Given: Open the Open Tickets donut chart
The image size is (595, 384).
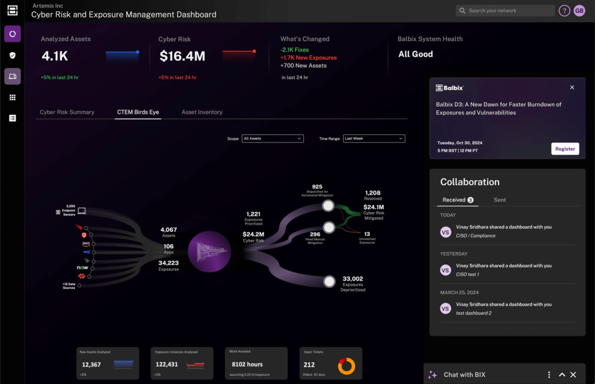Looking at the screenshot, I should click(x=347, y=365).
